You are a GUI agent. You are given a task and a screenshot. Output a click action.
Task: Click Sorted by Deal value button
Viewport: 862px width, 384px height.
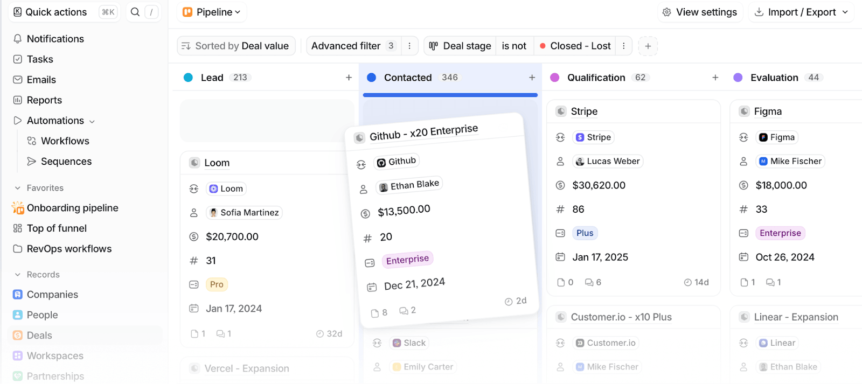pos(236,46)
